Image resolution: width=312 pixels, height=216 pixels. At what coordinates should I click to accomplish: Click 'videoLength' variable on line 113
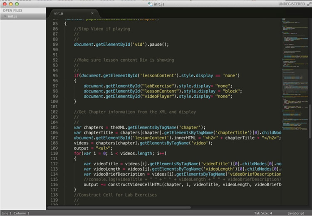click(x=107, y=169)
